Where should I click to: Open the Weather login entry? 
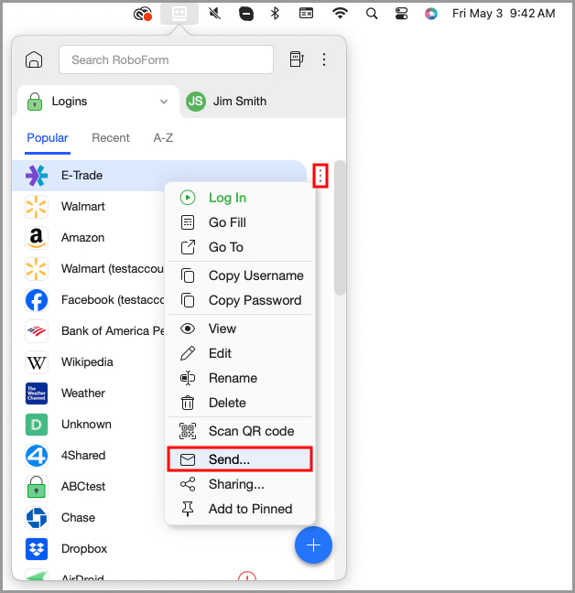click(89, 394)
